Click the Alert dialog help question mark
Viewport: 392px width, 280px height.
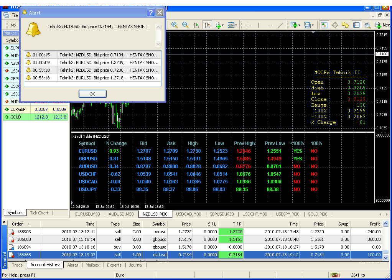(x=151, y=13)
